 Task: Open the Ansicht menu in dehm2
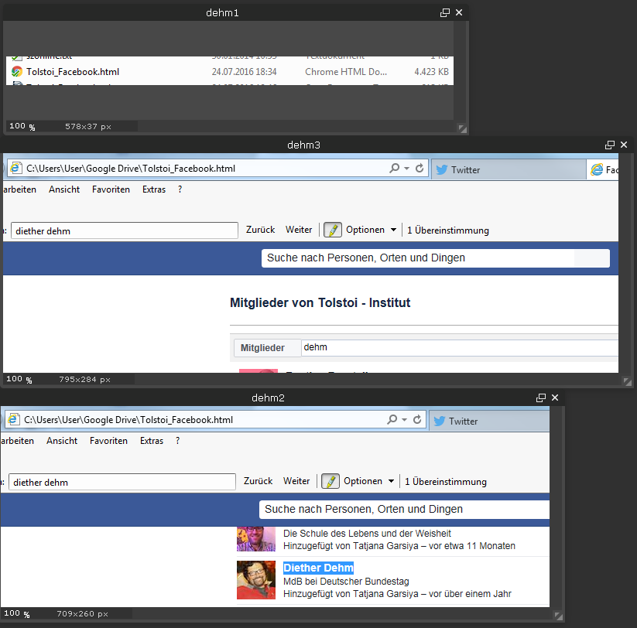pos(62,441)
